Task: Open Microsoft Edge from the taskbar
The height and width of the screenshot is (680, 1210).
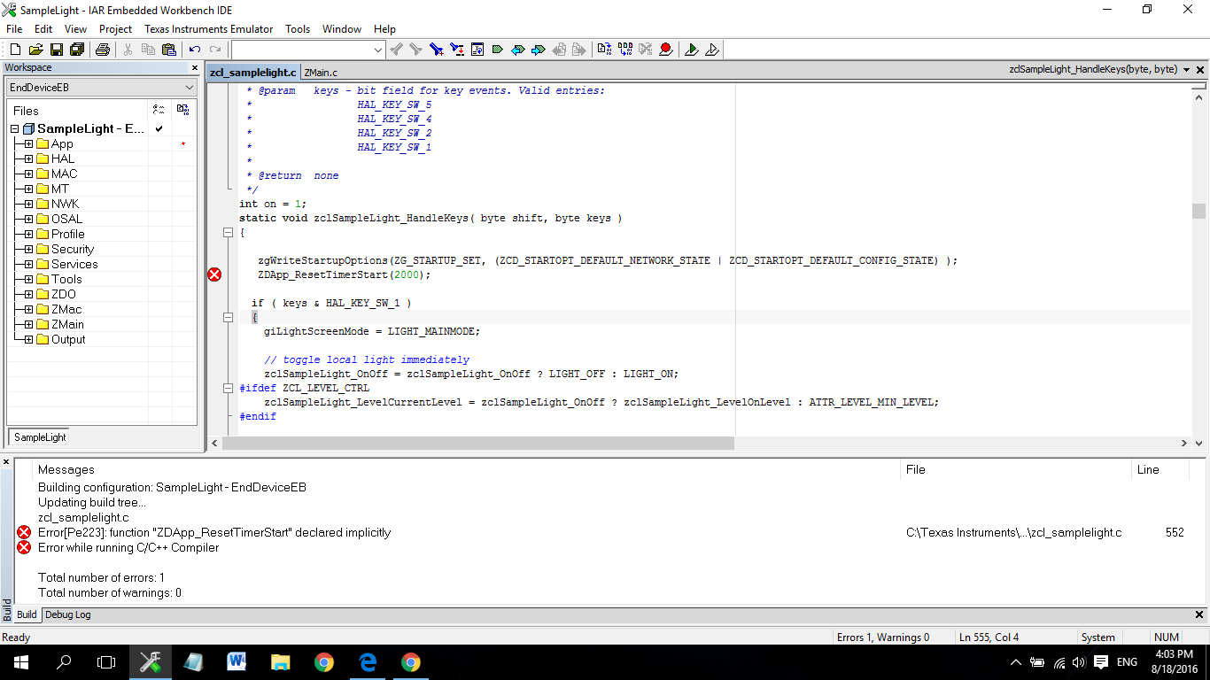Action: 367,662
